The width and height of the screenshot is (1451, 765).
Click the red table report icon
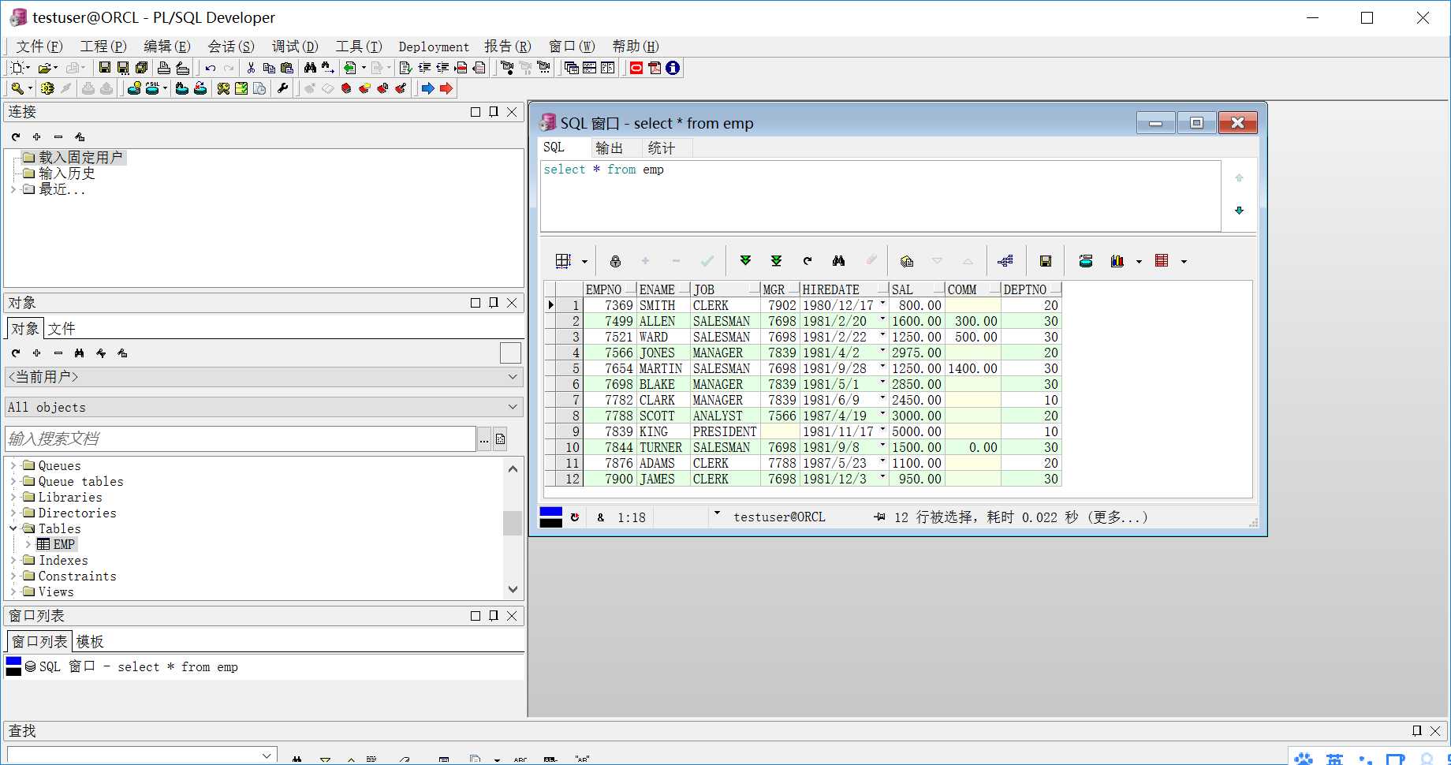(1162, 261)
